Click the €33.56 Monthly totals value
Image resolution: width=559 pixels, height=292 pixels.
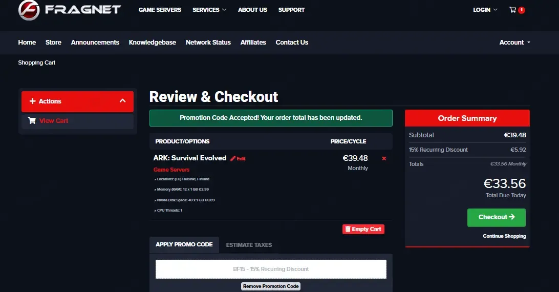pyautogui.click(x=508, y=164)
